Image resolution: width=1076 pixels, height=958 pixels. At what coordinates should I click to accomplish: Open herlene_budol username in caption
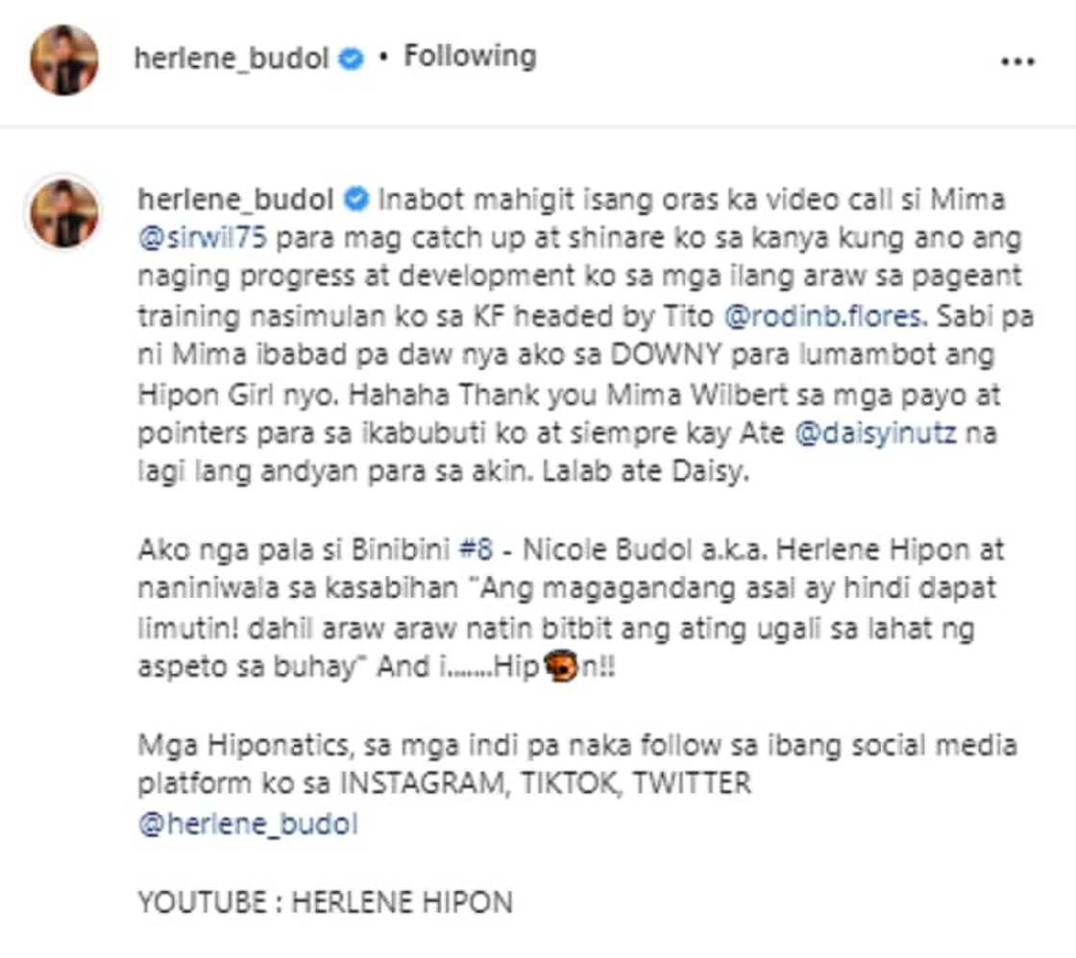(235, 200)
